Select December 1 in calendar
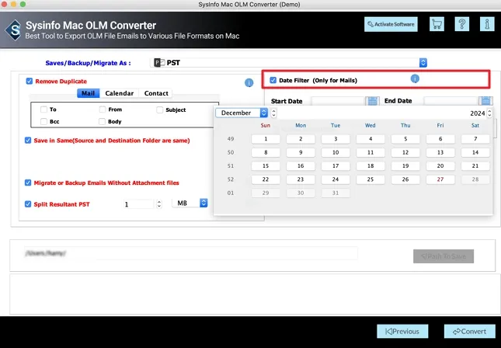 pos(266,139)
